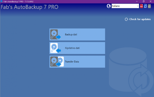Open the gray help document icon

(x=149, y=6)
